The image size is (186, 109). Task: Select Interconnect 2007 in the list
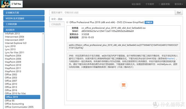coord(14,40)
